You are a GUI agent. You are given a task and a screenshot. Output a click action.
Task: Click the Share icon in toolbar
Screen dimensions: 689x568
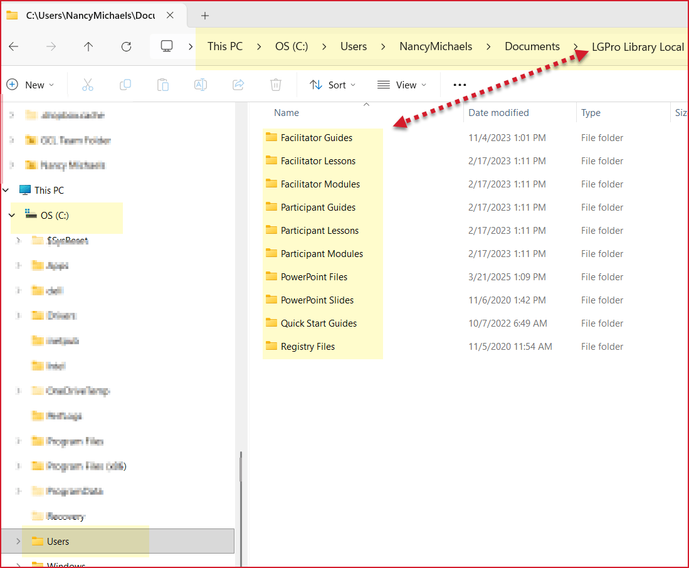coord(238,85)
